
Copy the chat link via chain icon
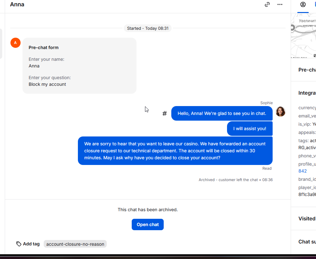(267, 4)
